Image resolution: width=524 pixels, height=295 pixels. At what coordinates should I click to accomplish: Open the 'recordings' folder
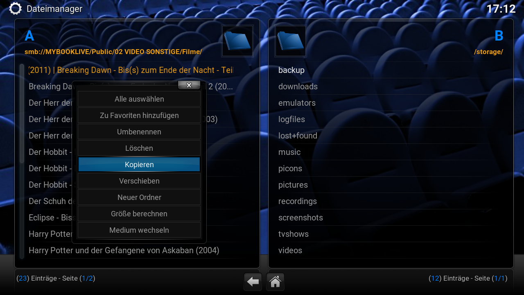[298, 201]
